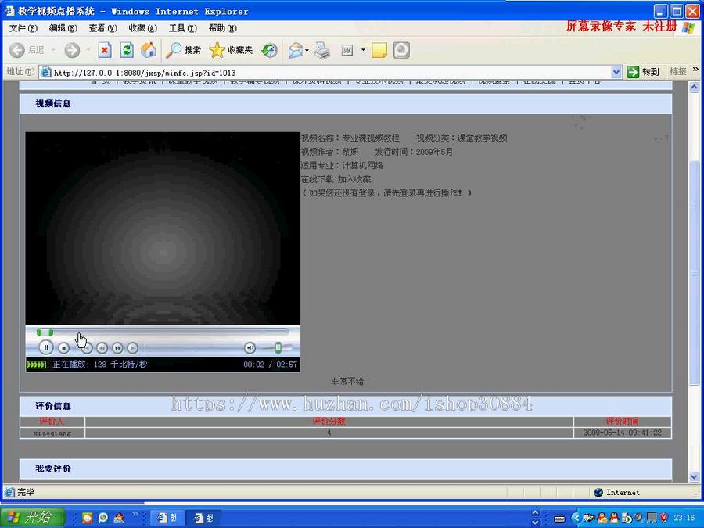704x528 pixels.
Task: Click the 在线下载 download link
Action: click(317, 178)
